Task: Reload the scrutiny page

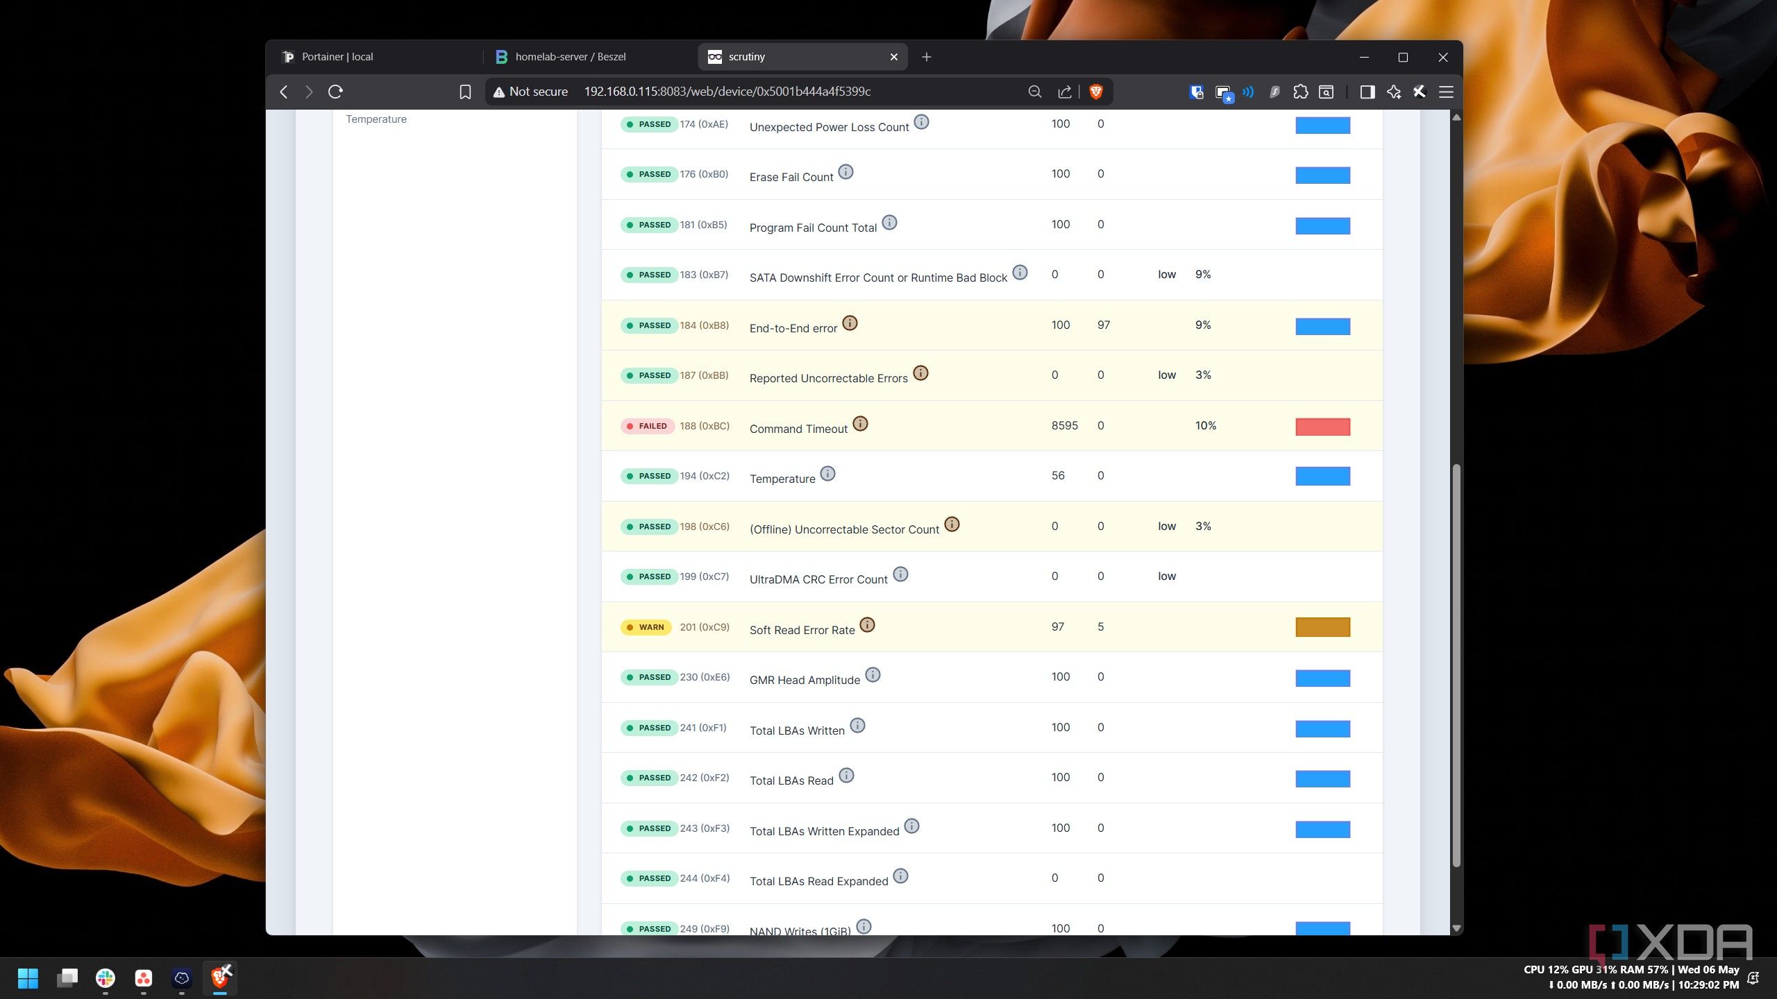Action: 336,92
